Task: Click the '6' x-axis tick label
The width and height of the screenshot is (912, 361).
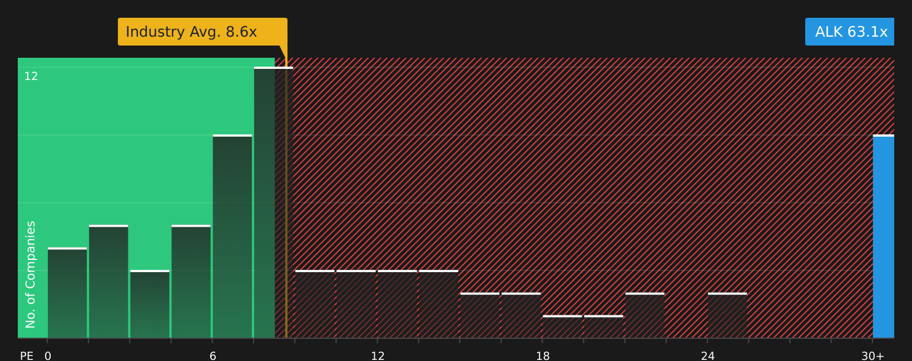Action: 213,356
